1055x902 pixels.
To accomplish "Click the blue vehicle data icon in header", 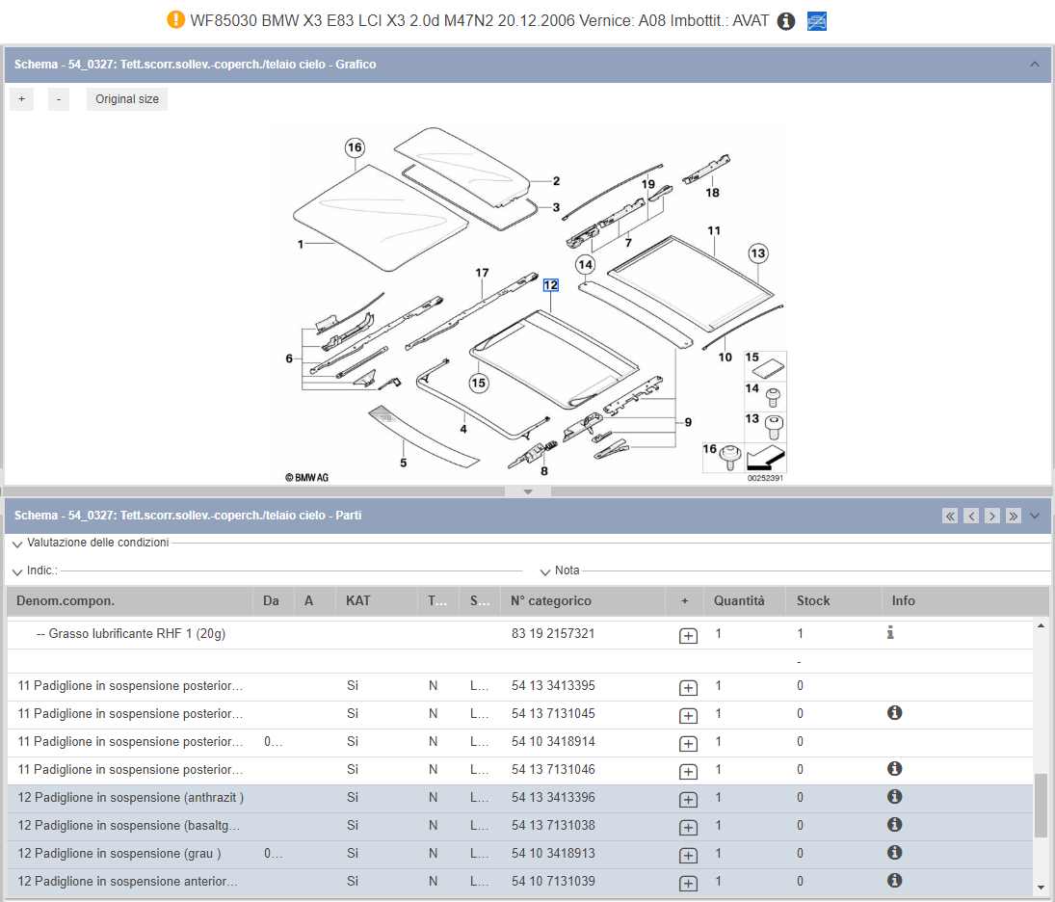I will pos(817,21).
